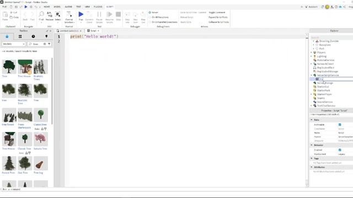Click Reload Script button
The width and height of the screenshot is (353, 198).
pyautogui.click(x=186, y=17)
